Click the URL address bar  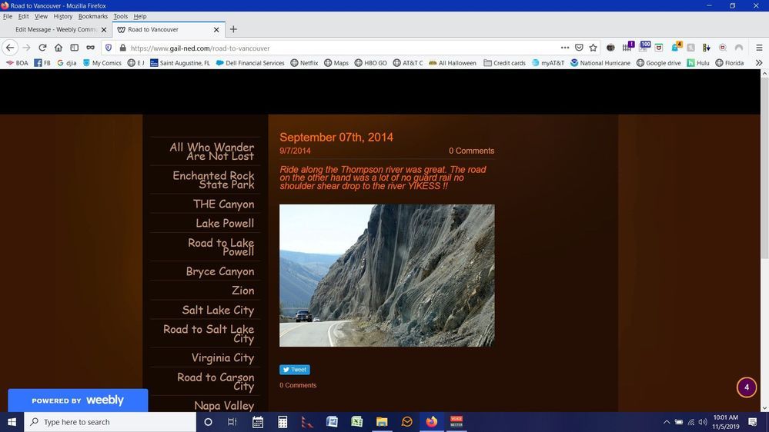pos(339,48)
